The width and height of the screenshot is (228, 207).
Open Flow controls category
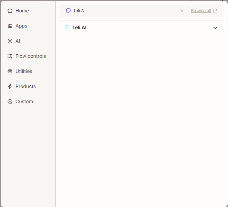26,56
